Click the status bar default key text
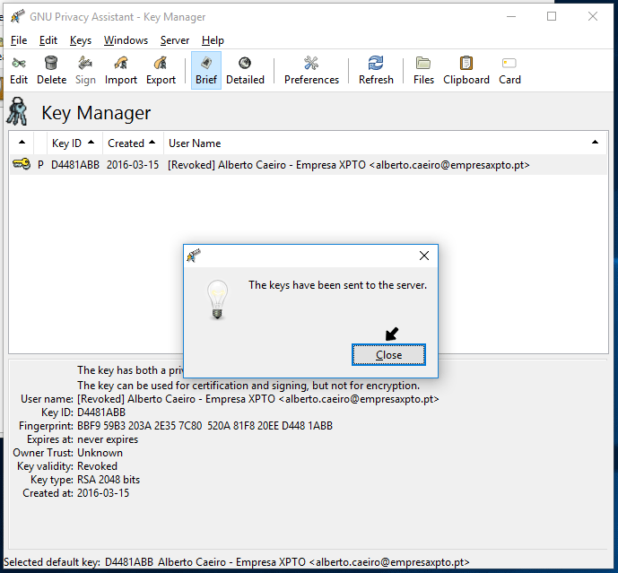The image size is (618, 573). (237, 562)
